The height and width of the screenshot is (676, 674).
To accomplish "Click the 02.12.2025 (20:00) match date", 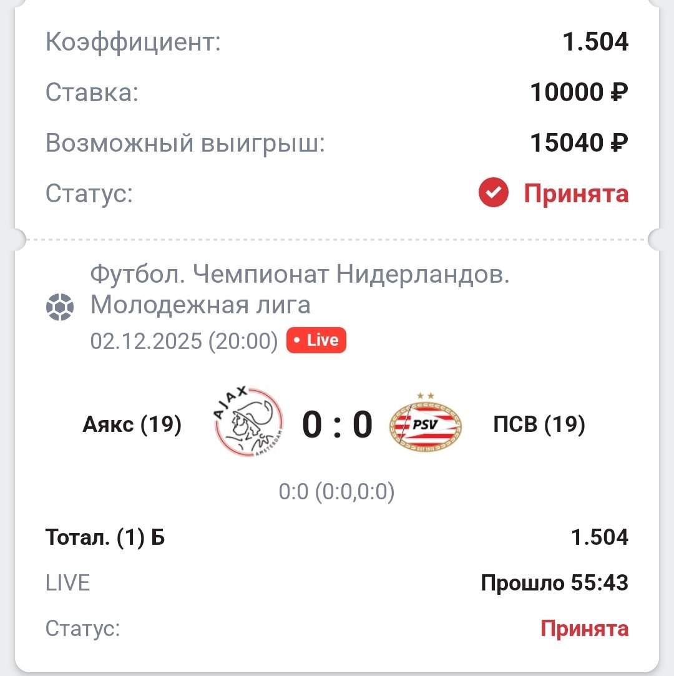I will [184, 341].
